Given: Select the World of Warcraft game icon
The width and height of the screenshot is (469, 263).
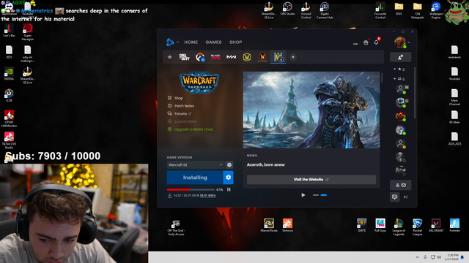Looking at the screenshot, I should [x=247, y=57].
